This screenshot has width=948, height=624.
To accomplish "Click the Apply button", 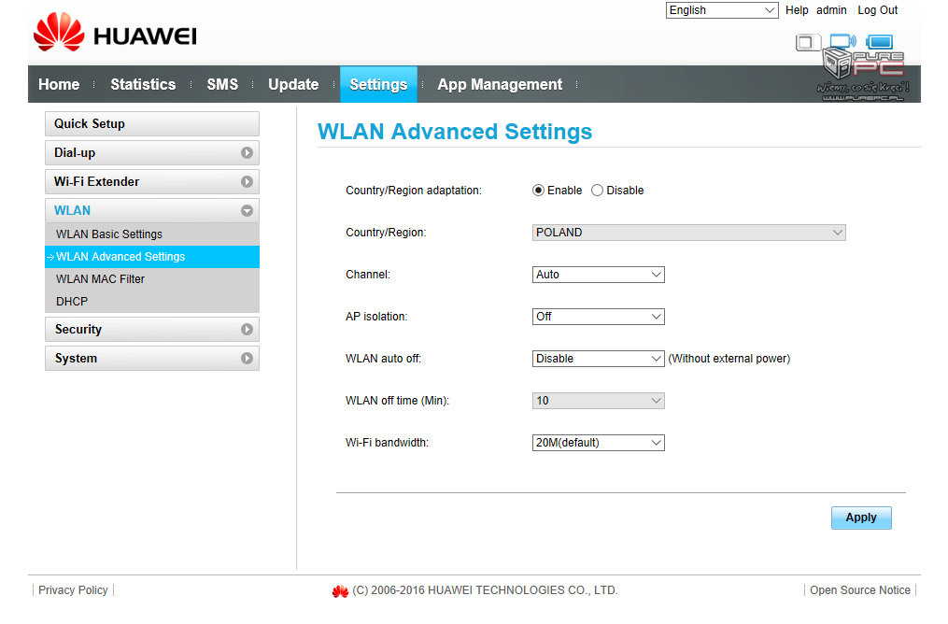I will tap(860, 518).
